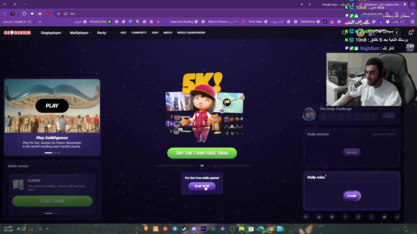Click the microphone icon in system tray
This screenshot has width=417, height=234.
pos(40,229)
